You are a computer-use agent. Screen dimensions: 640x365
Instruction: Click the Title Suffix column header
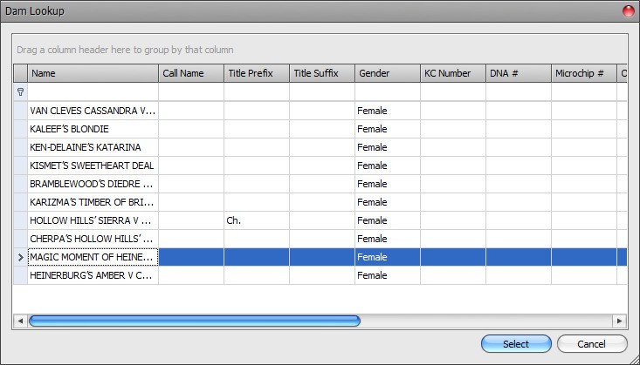(322, 73)
